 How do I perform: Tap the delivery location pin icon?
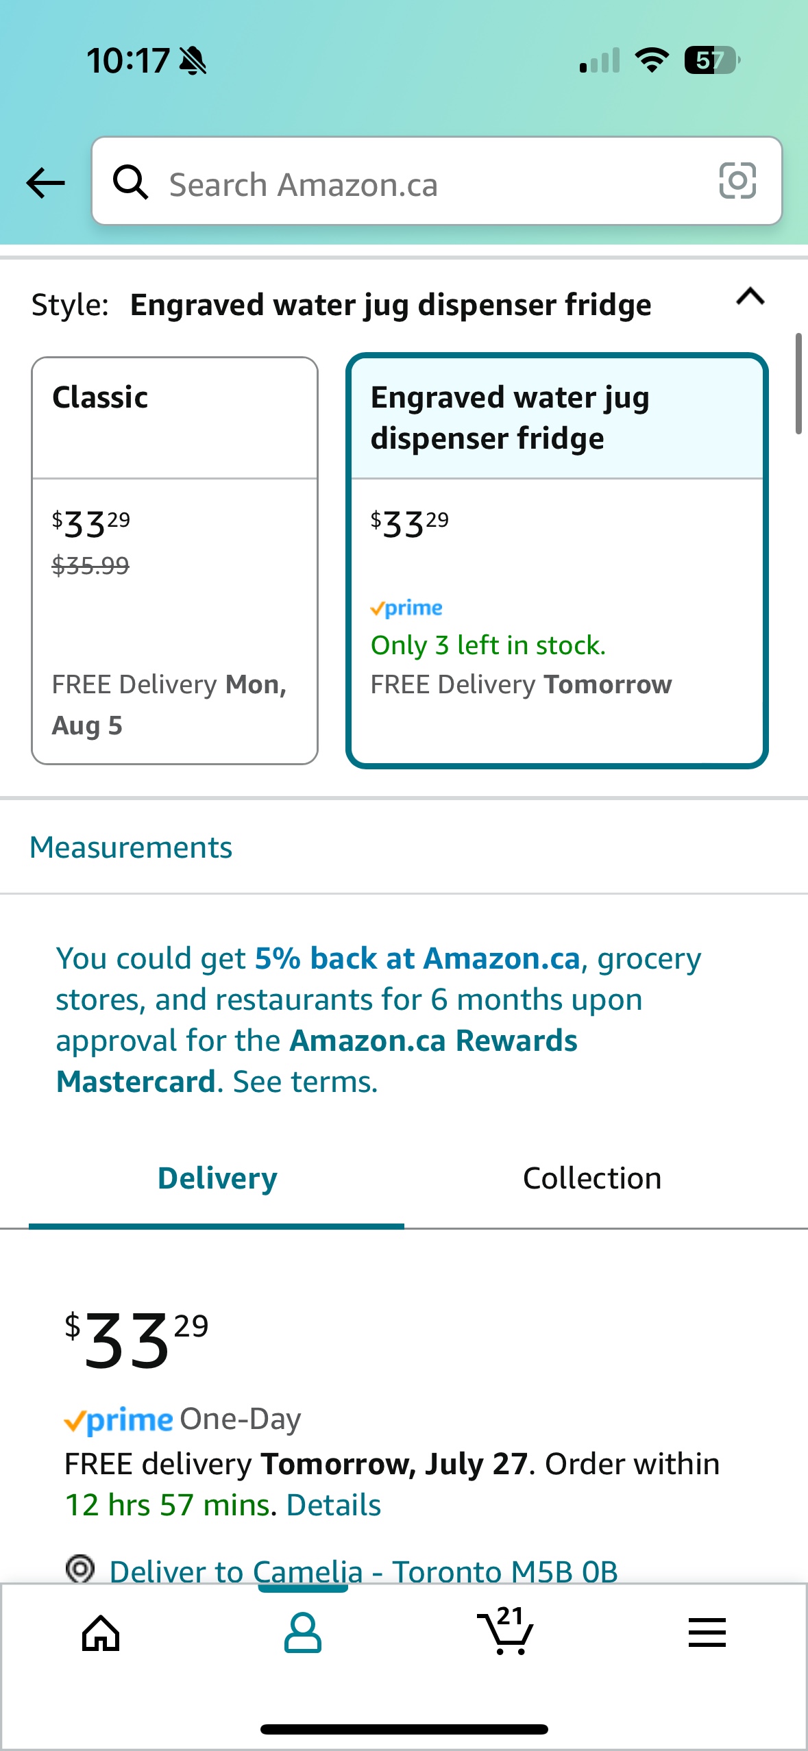click(x=80, y=1568)
